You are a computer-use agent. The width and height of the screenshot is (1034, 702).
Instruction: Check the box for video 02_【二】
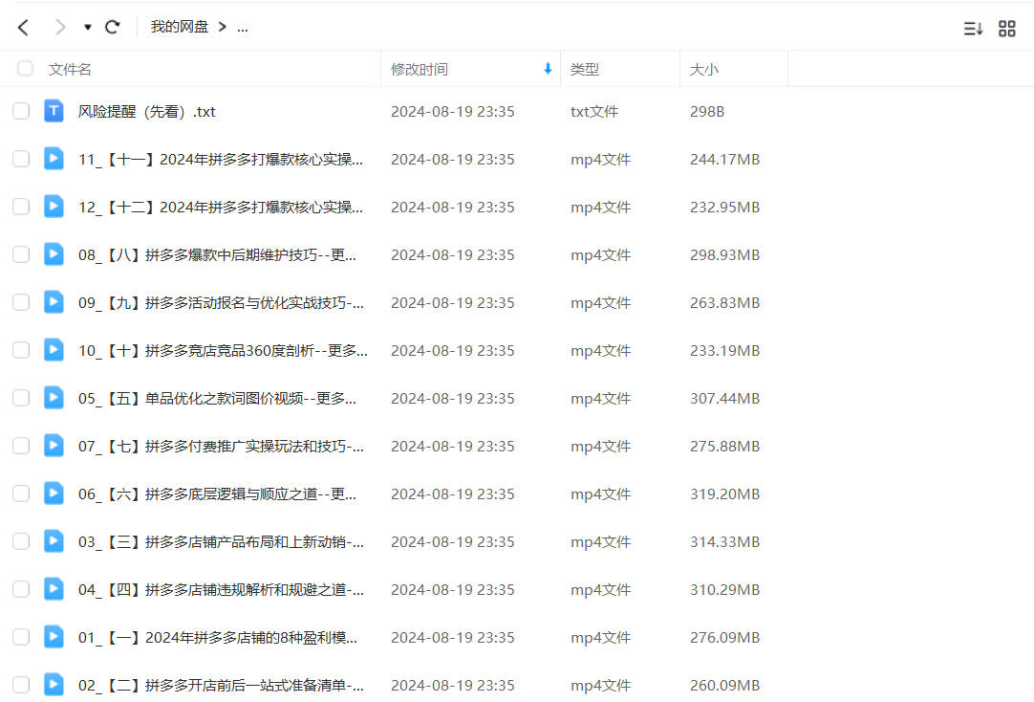pyautogui.click(x=21, y=685)
